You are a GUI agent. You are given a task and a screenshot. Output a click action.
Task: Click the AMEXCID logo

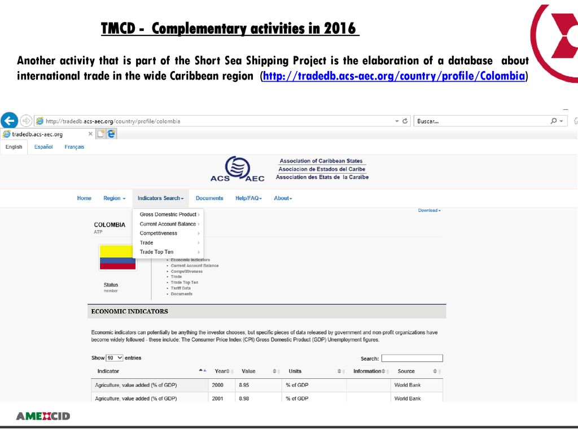pyautogui.click(x=43, y=416)
